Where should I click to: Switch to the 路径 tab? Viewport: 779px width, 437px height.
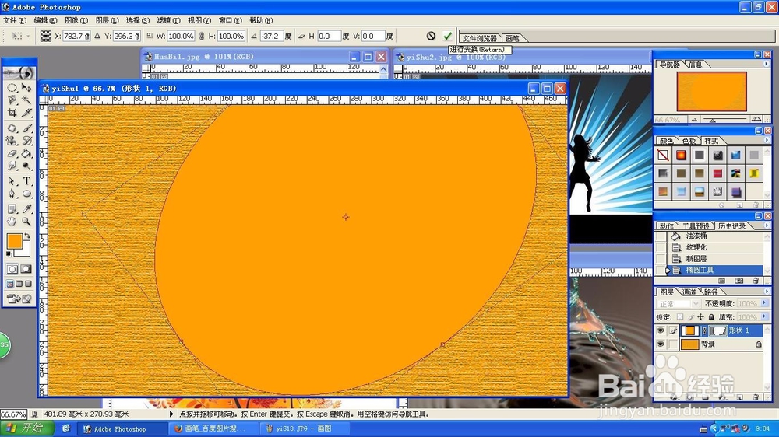tap(710, 292)
